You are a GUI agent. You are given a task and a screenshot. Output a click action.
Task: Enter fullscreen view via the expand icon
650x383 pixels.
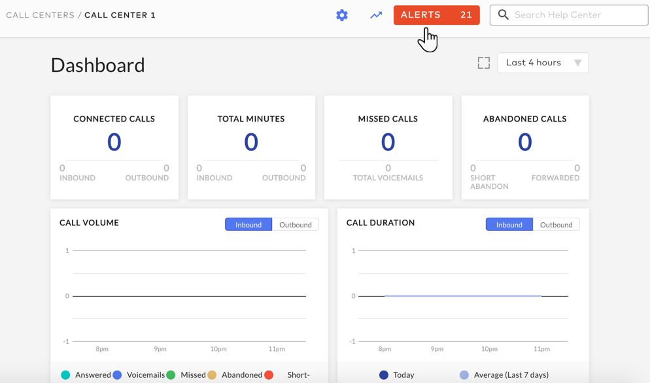(x=484, y=62)
